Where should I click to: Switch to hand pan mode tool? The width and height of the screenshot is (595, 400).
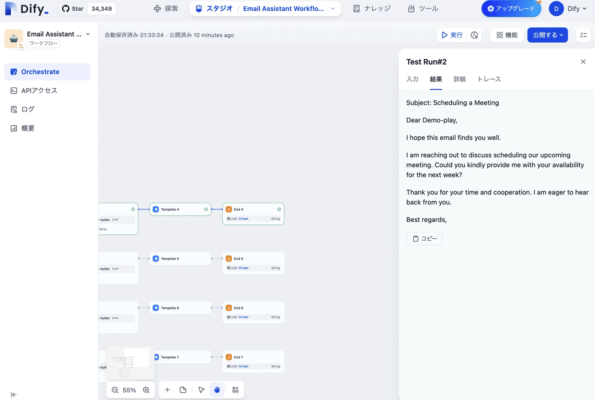coord(217,390)
